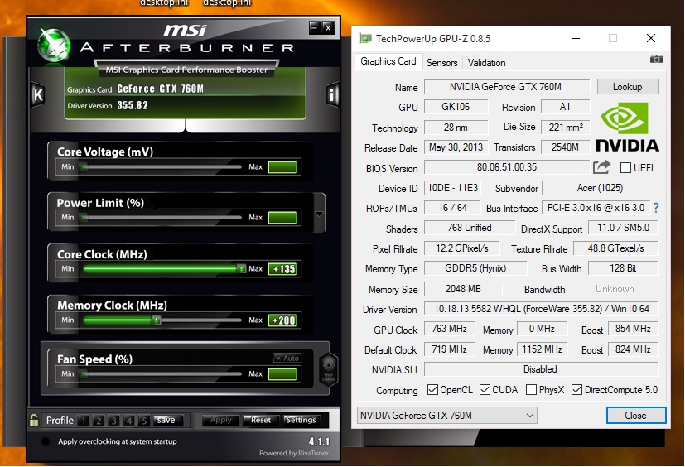Click the Fan Speed slider track
The image size is (685, 467).
coord(162,374)
